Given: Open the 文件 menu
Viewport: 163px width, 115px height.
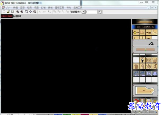Looking at the screenshot, I should pyautogui.click(x=8, y=8).
